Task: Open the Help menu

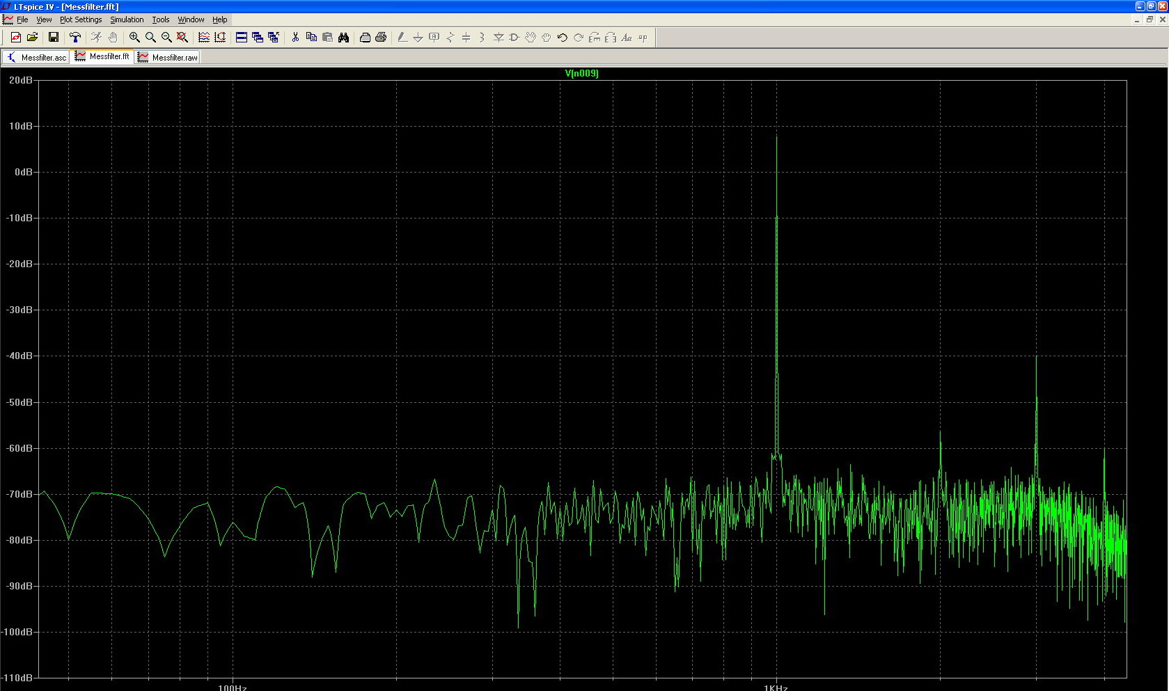Action: pyautogui.click(x=219, y=19)
